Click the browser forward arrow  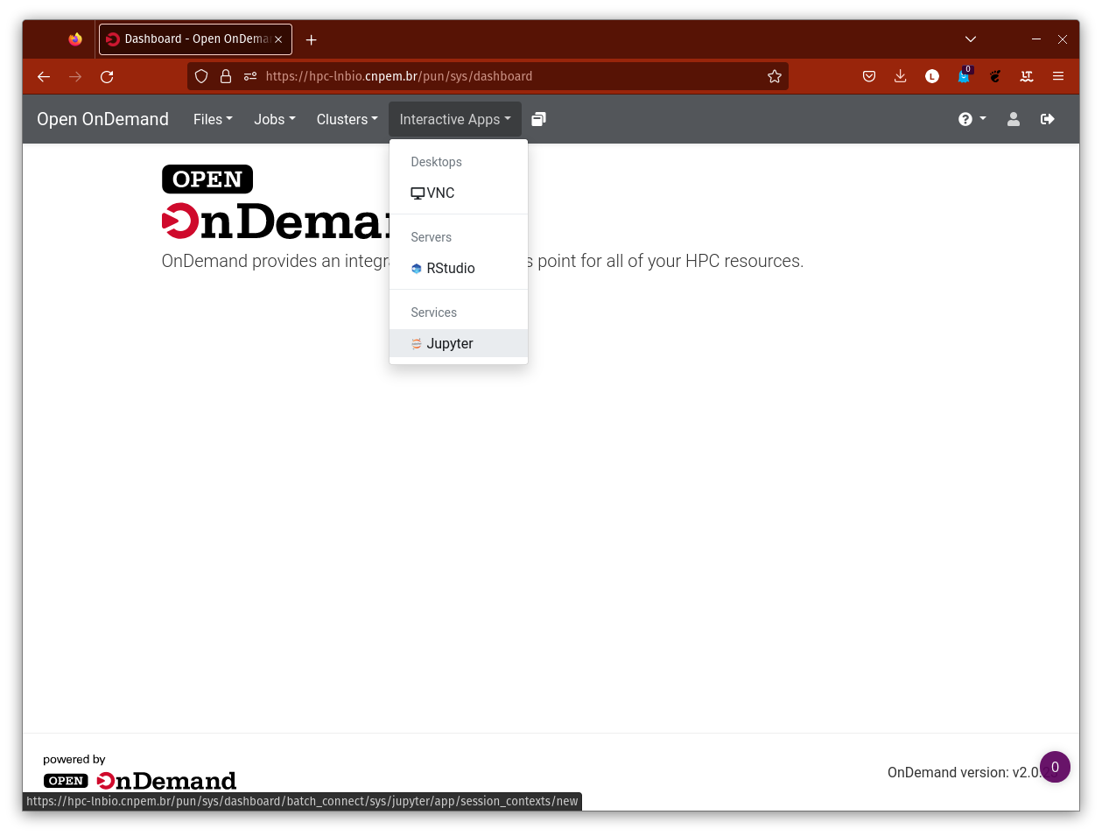point(75,76)
